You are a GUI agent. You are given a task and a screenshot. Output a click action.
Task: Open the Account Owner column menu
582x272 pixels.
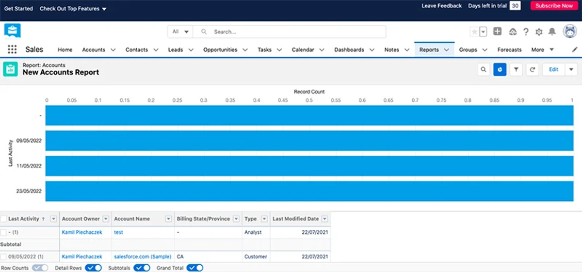coord(106,219)
